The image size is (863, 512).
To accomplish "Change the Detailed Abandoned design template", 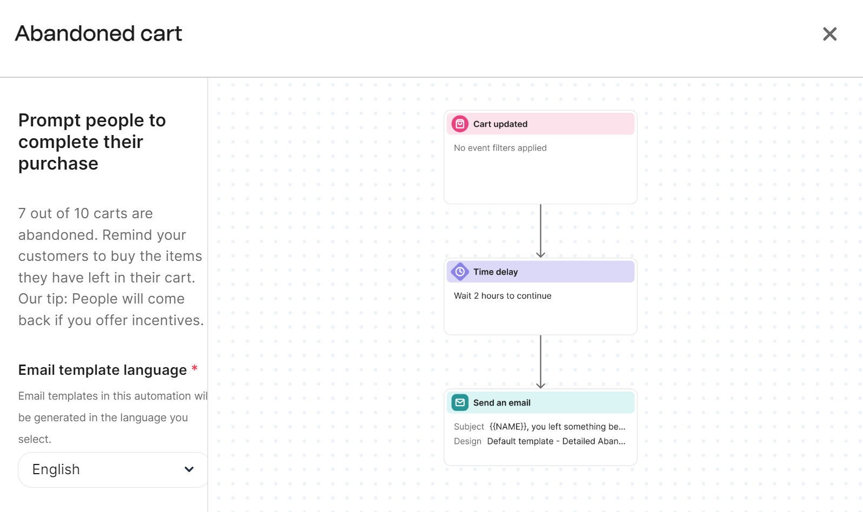I will (556, 441).
